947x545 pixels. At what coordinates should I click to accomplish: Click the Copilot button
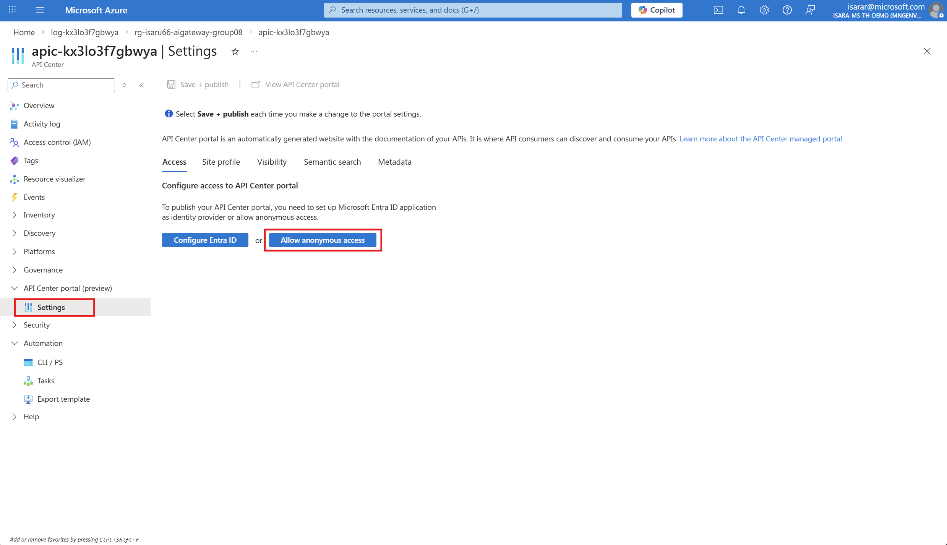coord(657,10)
